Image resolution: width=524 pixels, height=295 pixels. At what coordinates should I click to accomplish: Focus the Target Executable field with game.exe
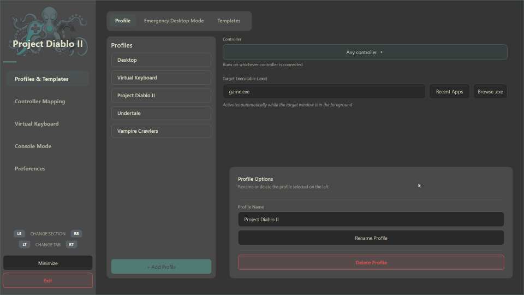click(x=324, y=91)
